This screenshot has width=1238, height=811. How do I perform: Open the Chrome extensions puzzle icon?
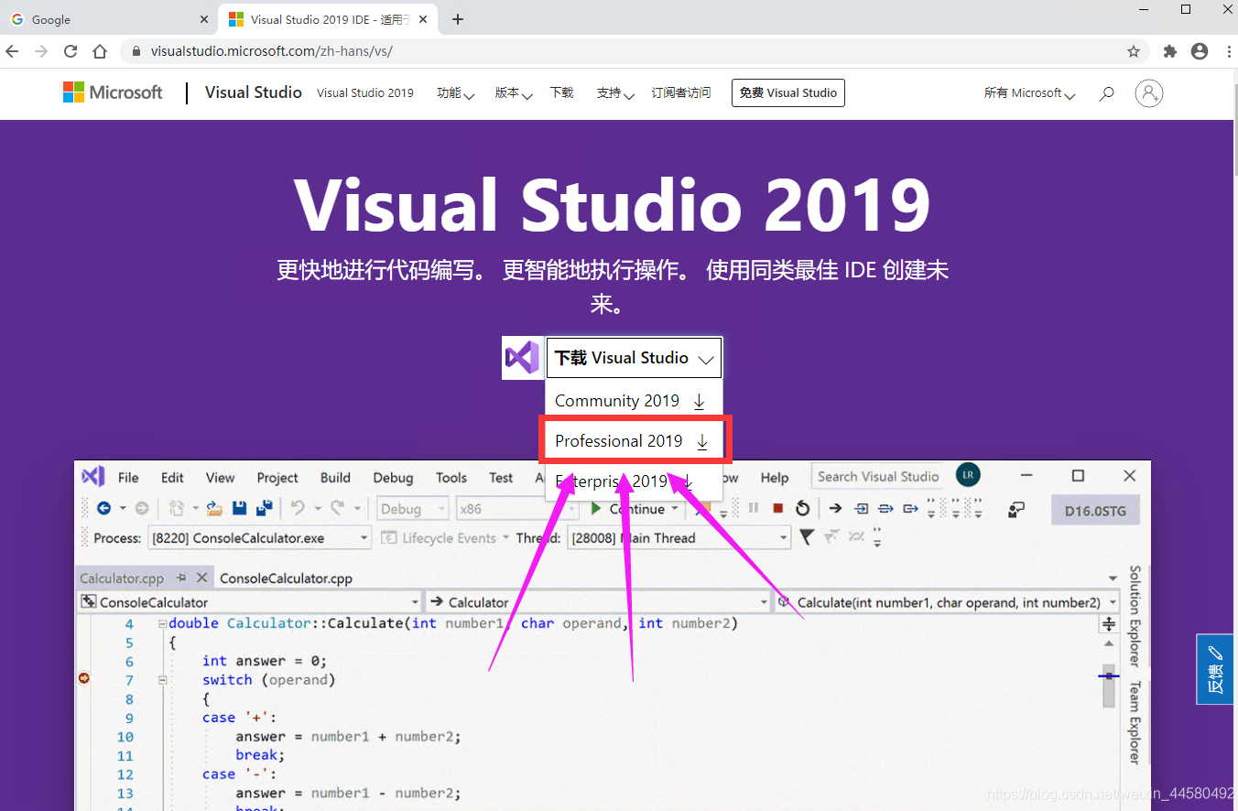pyautogui.click(x=1169, y=51)
